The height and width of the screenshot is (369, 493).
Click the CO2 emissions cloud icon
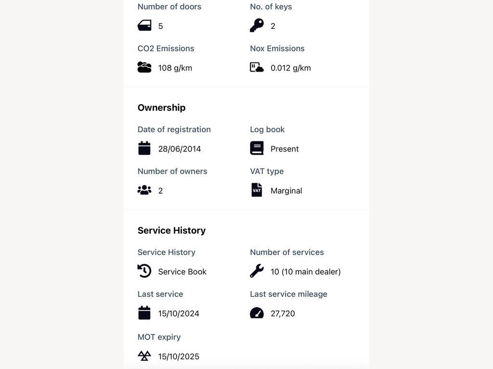click(144, 67)
